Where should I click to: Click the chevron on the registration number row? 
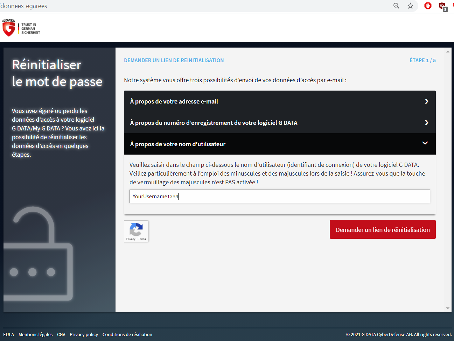point(426,123)
